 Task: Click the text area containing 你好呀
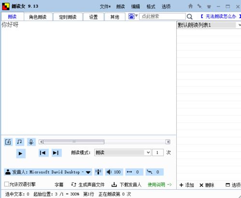(88, 78)
